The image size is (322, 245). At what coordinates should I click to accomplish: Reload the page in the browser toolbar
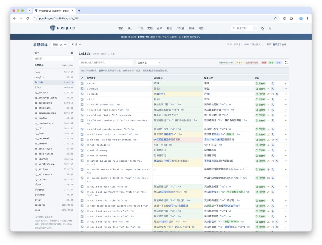tap(28, 18)
